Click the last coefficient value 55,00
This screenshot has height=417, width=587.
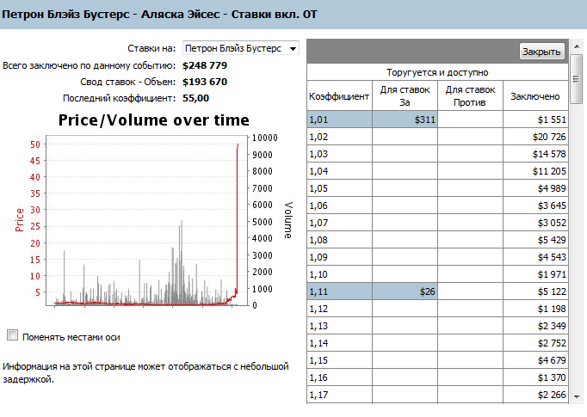(x=196, y=98)
